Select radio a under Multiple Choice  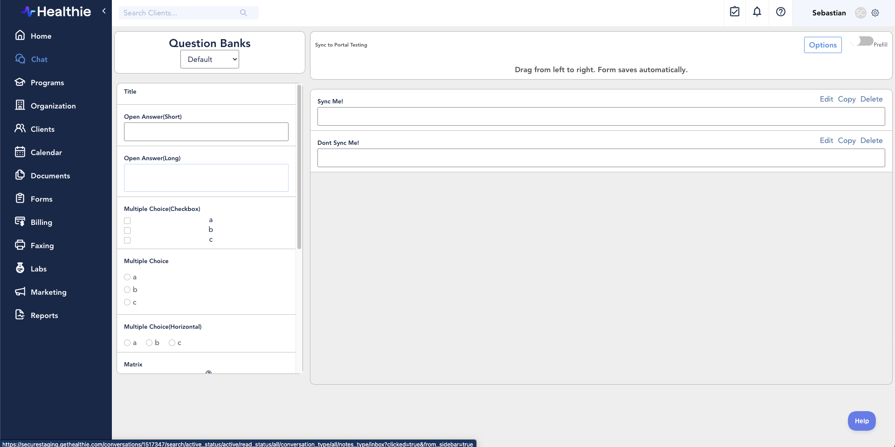tap(127, 277)
